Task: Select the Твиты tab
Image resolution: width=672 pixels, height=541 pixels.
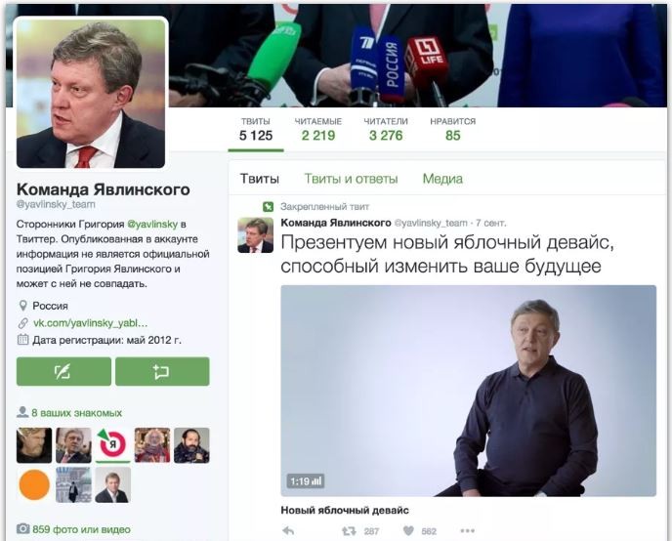Action: tap(259, 179)
